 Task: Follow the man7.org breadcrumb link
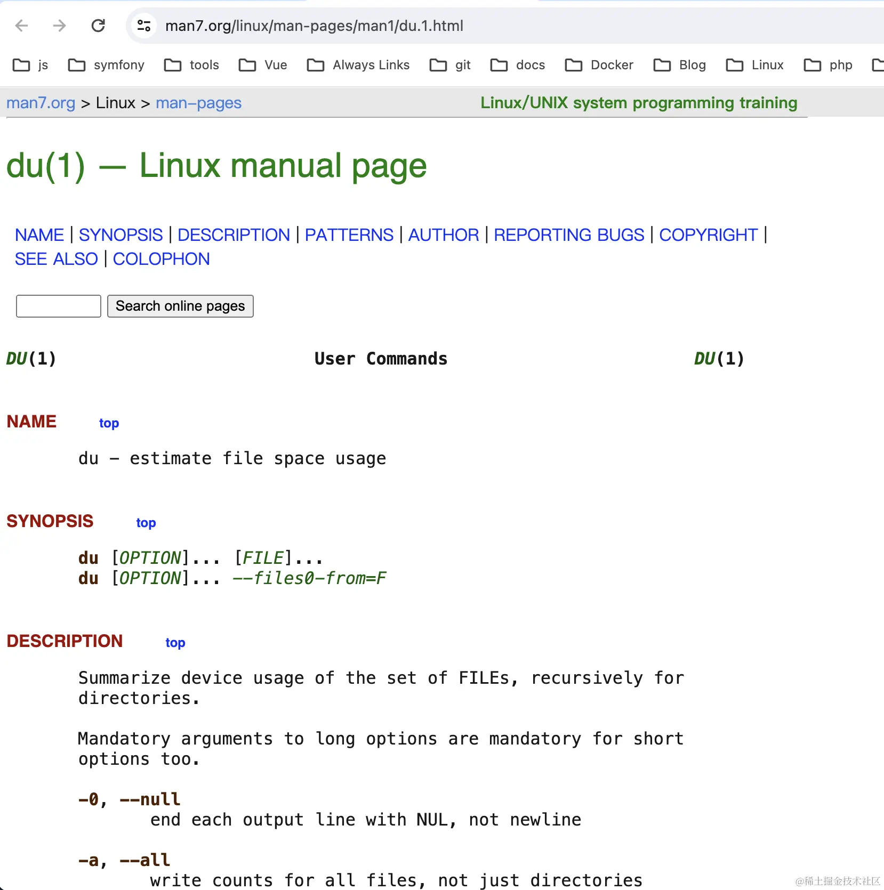(x=41, y=103)
